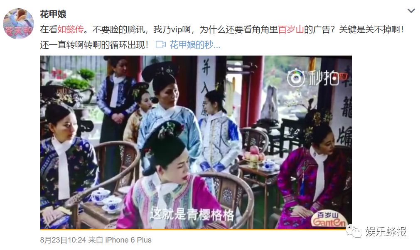Viewport: 420px width, 250px height.
Task: Play the embedded drama video thumbnail
Action: tap(196, 142)
